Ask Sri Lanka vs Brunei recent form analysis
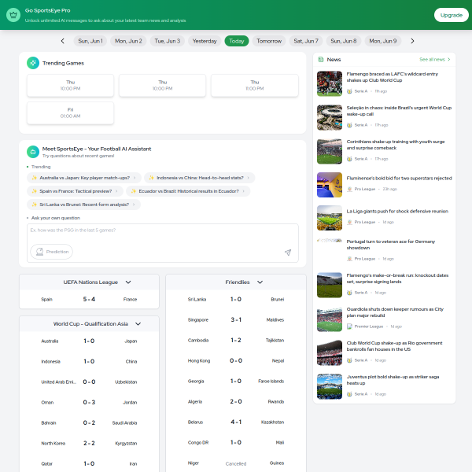The width and height of the screenshot is (472, 472). (x=83, y=205)
